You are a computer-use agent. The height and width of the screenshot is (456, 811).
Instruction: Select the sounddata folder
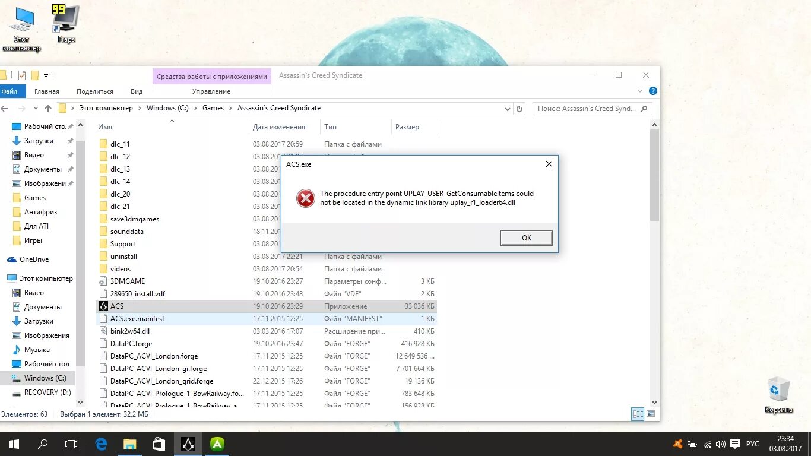click(126, 232)
